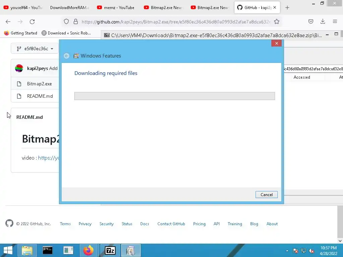This screenshot has height=257, width=343.
Task: Open 7-Zip from the taskbar
Action: click(x=110, y=250)
